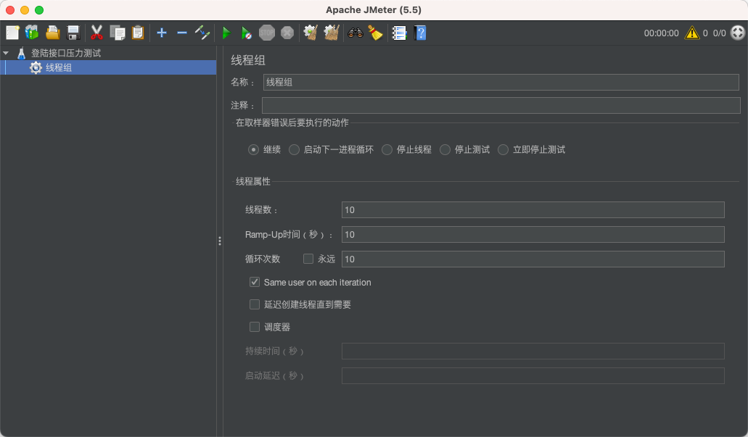
Task: Click the Clear All results broom icon
Action: (x=332, y=33)
